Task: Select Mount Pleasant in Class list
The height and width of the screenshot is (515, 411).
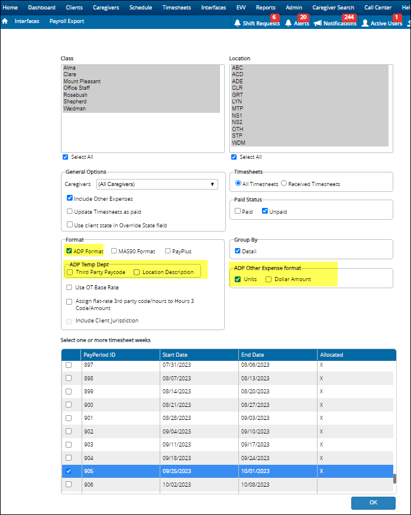Action: click(x=141, y=81)
